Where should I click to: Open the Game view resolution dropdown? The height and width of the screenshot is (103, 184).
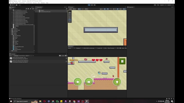point(90,48)
